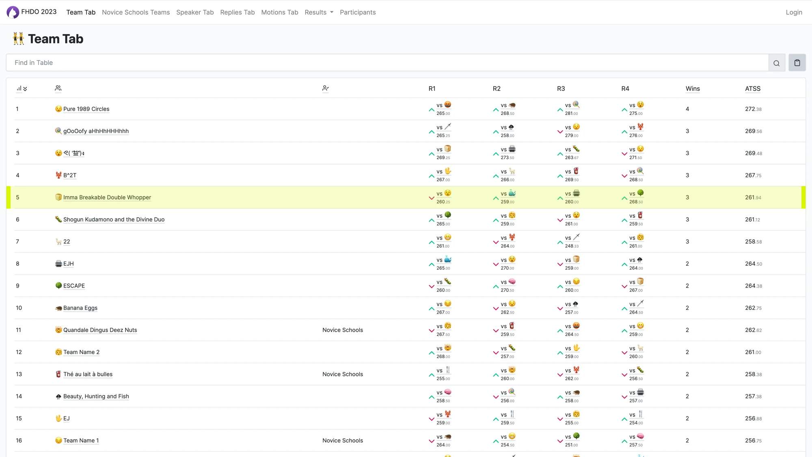Open the Banana Eggs team link
Screen dimensions: 812x457
point(80,308)
